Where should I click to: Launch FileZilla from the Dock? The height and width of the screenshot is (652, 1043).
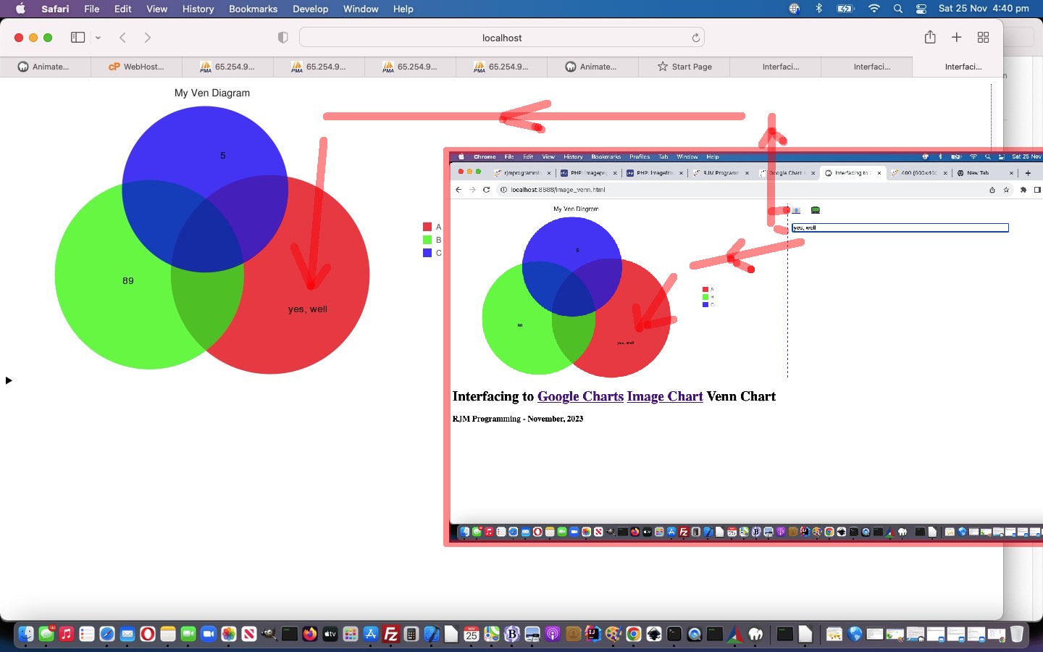point(391,635)
